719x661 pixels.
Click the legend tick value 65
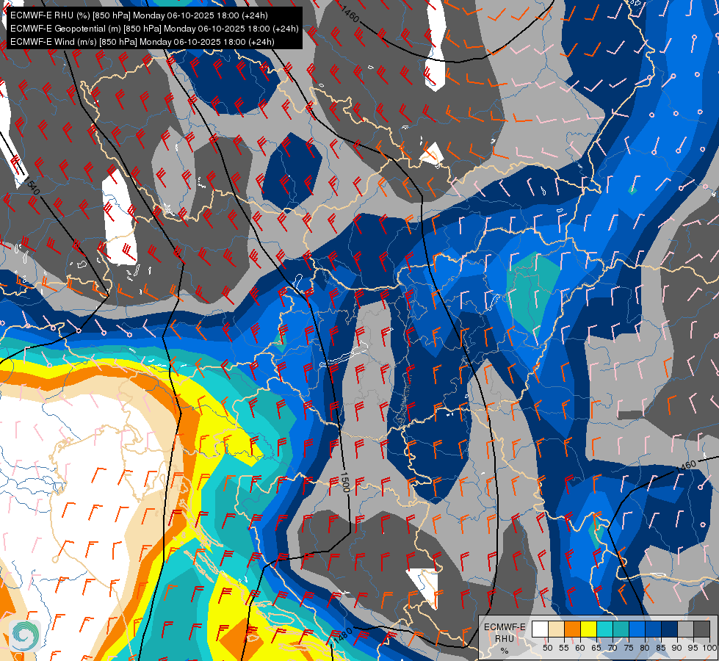(596, 648)
